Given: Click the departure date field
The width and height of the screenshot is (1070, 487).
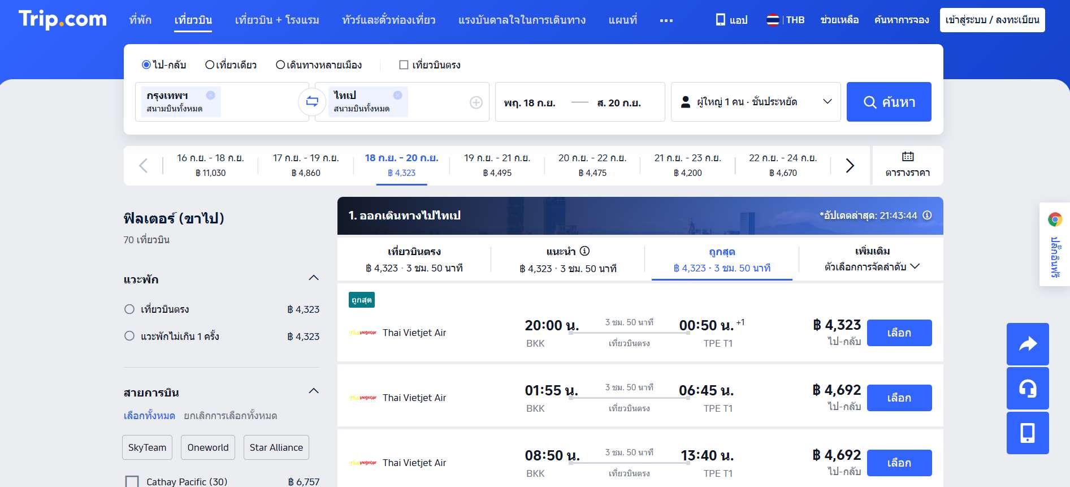Looking at the screenshot, I should coord(530,103).
